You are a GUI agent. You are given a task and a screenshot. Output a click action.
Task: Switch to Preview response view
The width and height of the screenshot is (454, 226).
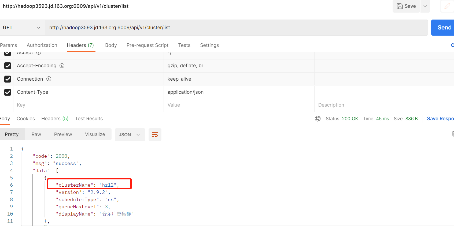63,134
